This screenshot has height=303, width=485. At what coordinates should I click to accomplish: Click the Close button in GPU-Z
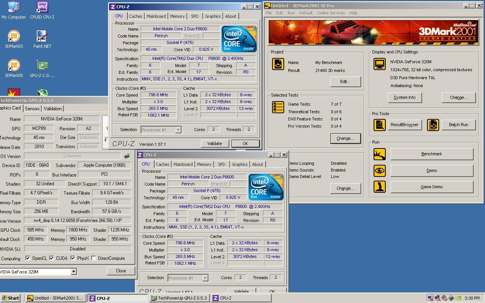(x=121, y=271)
